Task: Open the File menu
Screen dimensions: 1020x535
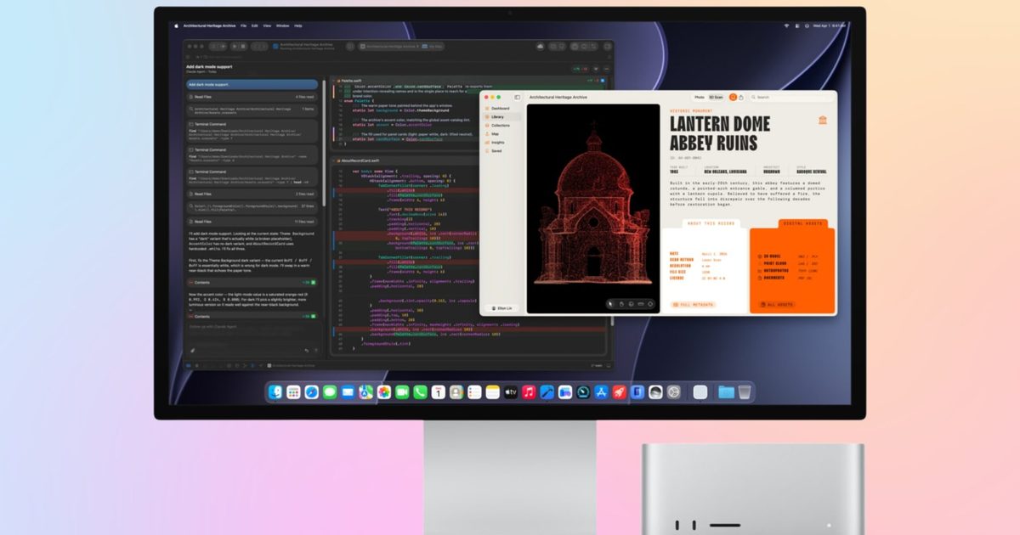Action: click(244, 25)
